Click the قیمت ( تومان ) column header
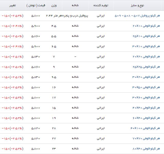Viewport: 164px width, 154px height. [36, 5]
